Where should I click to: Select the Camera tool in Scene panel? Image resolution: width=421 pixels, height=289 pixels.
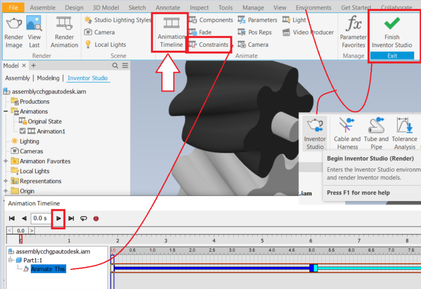[100, 32]
